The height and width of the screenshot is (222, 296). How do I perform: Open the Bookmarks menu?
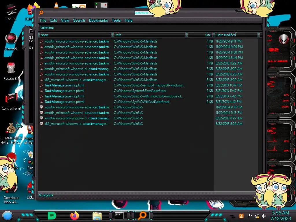98,21
